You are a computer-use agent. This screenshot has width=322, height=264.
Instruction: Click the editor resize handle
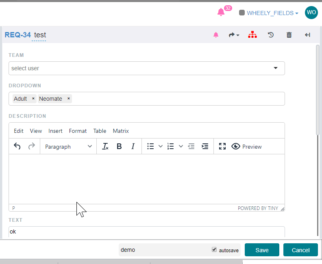[283, 209]
